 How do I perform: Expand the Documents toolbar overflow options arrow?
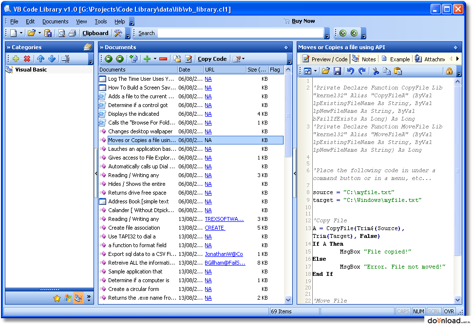289,59
